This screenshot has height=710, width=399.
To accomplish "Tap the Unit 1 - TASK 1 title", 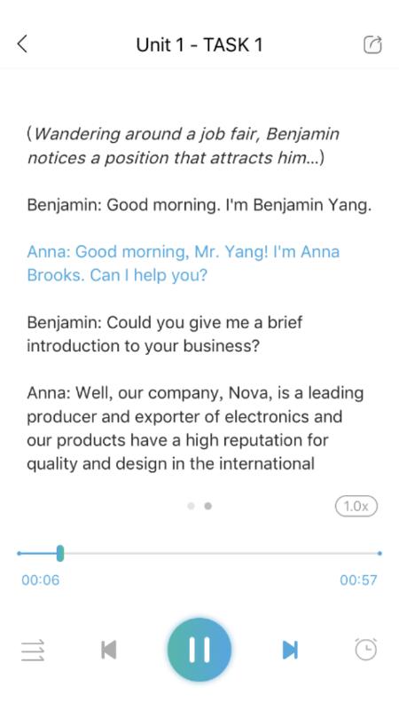I will pos(199,45).
